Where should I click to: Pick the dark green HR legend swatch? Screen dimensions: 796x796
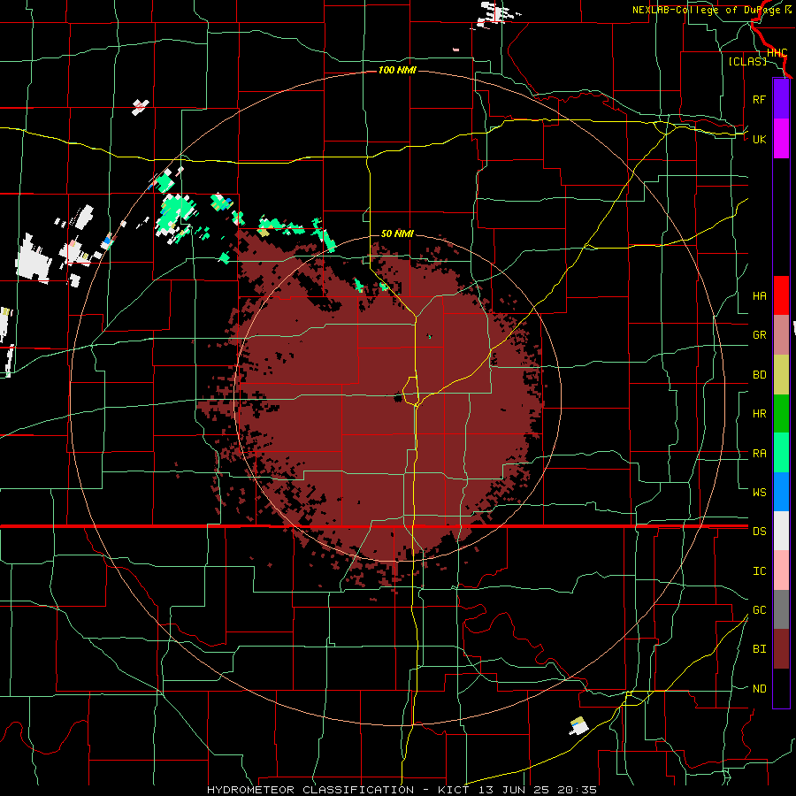(781, 414)
